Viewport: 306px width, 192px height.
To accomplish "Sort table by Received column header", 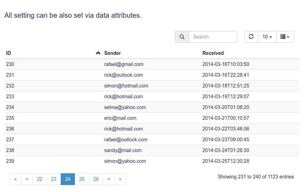I will (x=213, y=53).
